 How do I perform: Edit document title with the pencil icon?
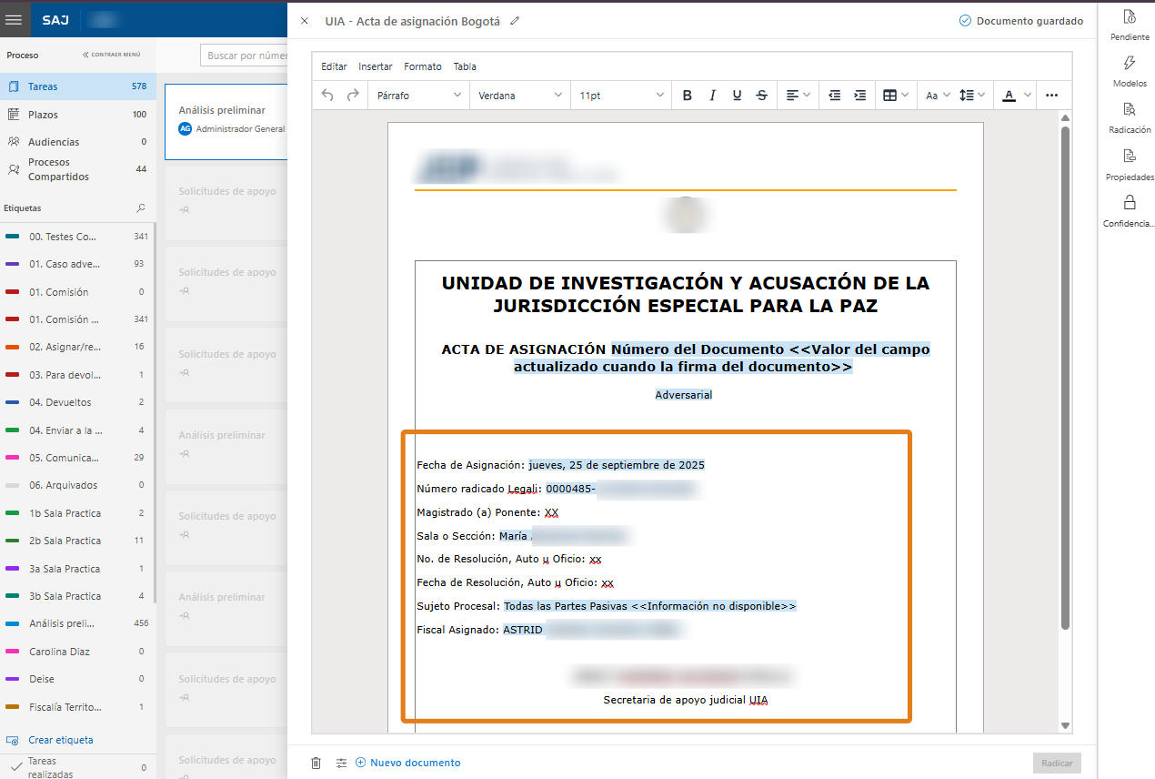coord(515,19)
